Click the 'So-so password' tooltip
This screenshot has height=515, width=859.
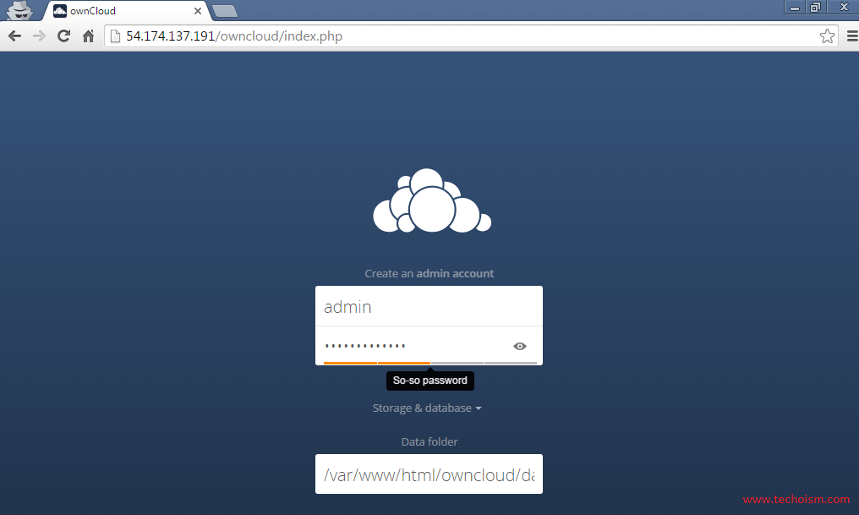430,381
